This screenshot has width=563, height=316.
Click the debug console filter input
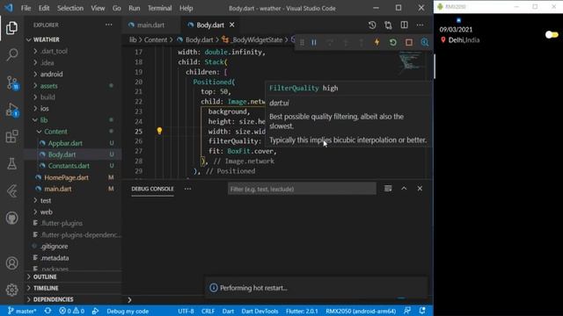click(x=302, y=189)
